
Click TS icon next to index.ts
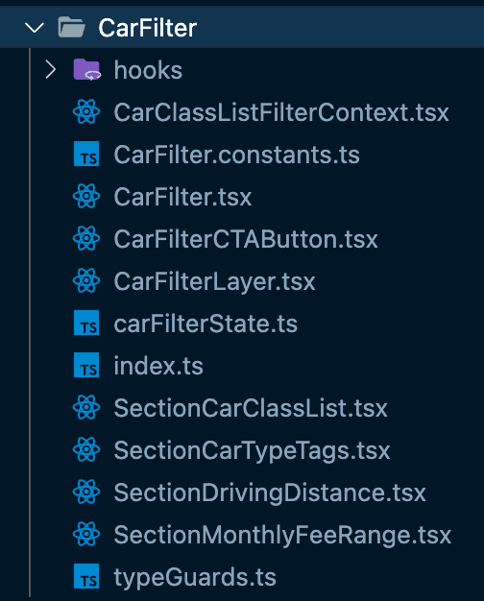point(86,365)
